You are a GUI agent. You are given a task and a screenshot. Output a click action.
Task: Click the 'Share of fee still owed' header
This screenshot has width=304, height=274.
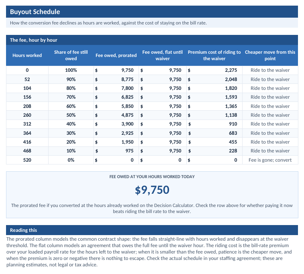click(71, 55)
